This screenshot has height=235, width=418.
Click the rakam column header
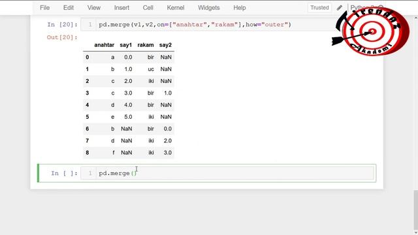point(146,45)
